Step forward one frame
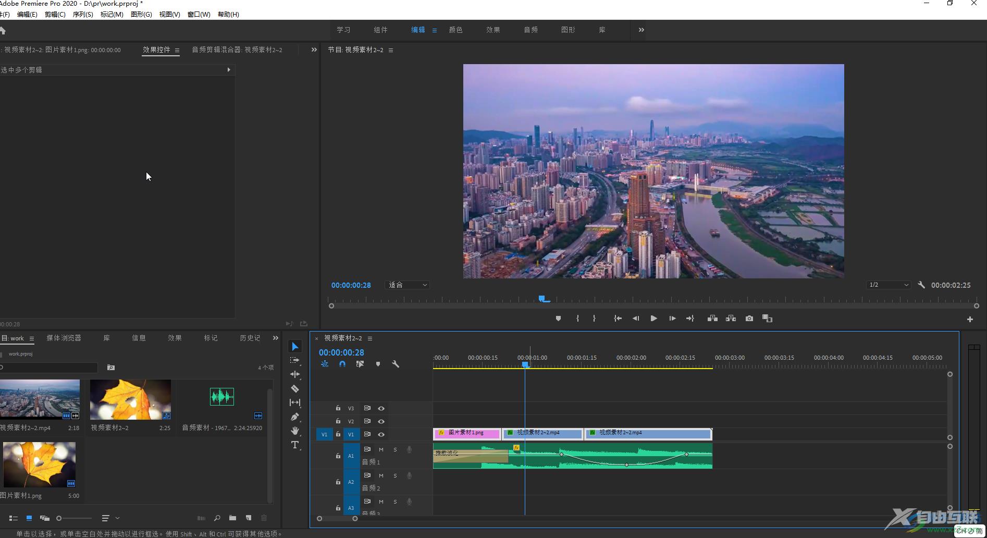This screenshot has width=987, height=538. [672, 319]
